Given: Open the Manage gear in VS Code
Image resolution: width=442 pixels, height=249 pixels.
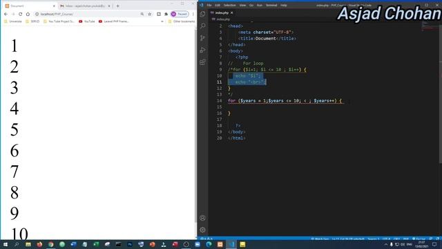Looking at the screenshot, I should pyautogui.click(x=202, y=230).
